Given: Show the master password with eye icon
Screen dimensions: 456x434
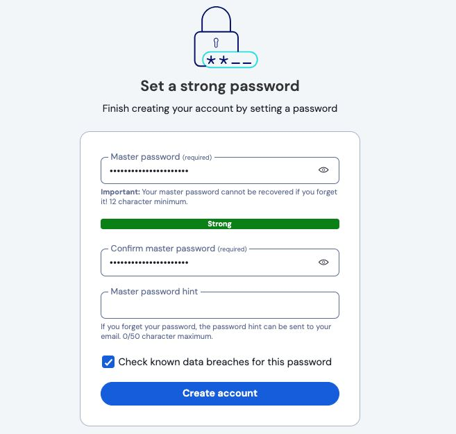Looking at the screenshot, I should coord(323,170).
